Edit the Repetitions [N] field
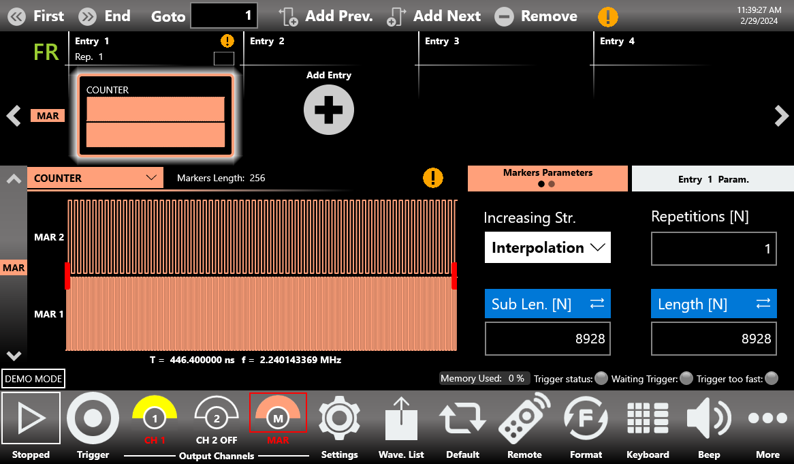794x464 pixels. (714, 249)
